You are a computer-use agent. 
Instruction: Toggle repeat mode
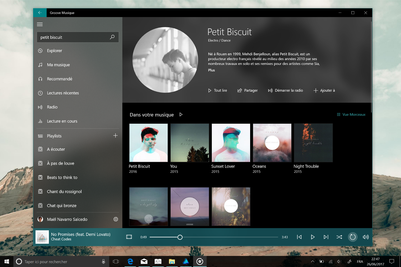[x=353, y=237]
